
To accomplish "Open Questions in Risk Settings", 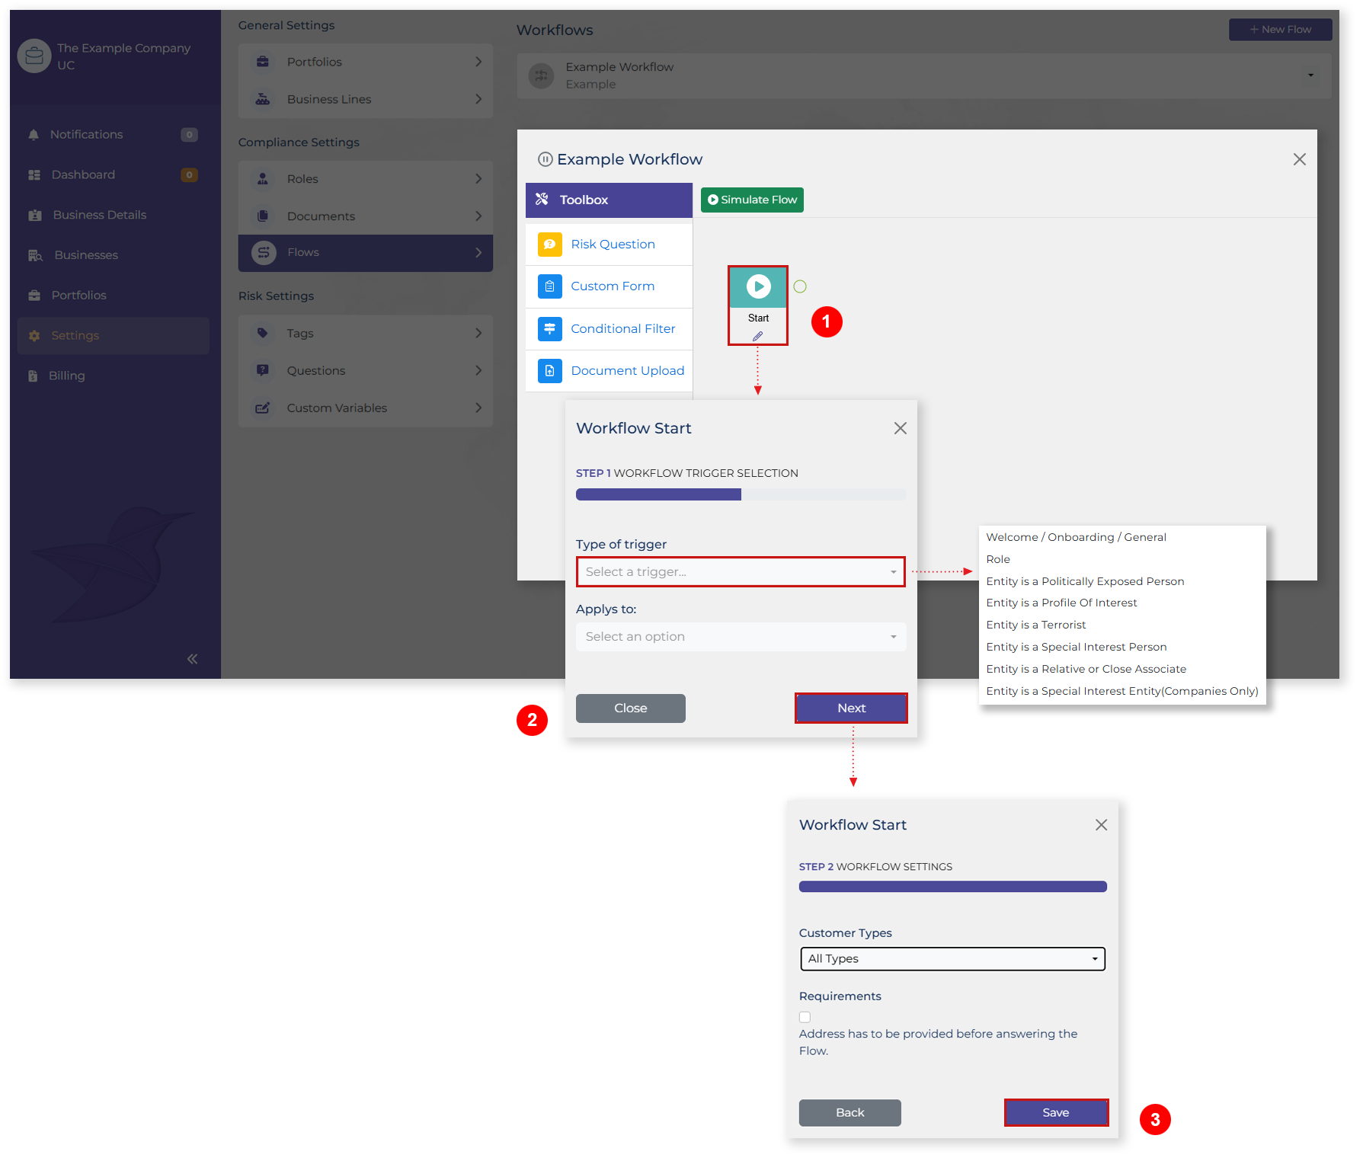I will pos(365,371).
